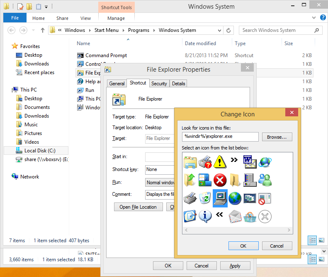Expand the Run window mode combo box

[x=160, y=182]
